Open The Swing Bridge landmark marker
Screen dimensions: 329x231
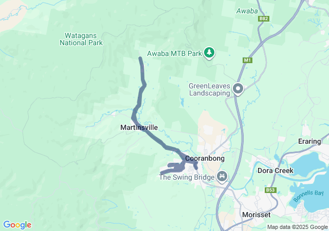pyautogui.click(x=222, y=176)
